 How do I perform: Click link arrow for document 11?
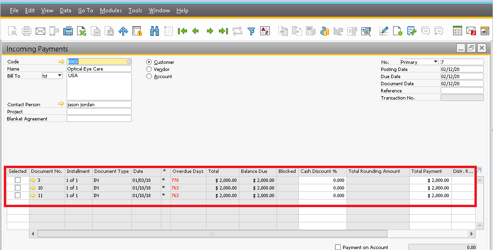[33, 195]
